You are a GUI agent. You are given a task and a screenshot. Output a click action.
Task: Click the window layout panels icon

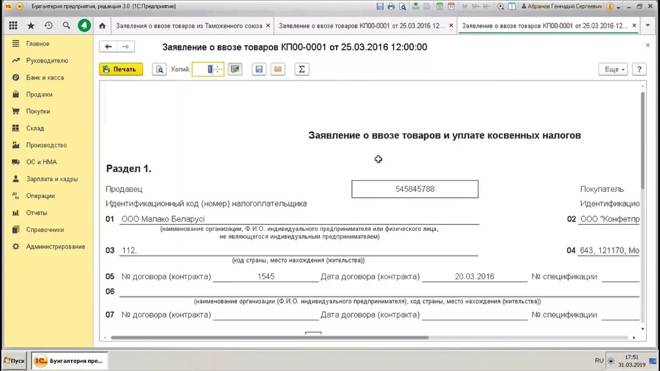click(x=512, y=6)
